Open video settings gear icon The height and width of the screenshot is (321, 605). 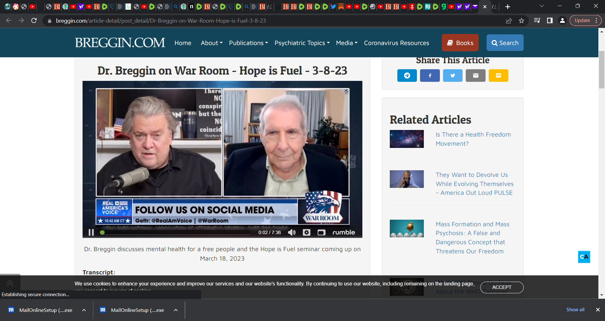pos(307,232)
